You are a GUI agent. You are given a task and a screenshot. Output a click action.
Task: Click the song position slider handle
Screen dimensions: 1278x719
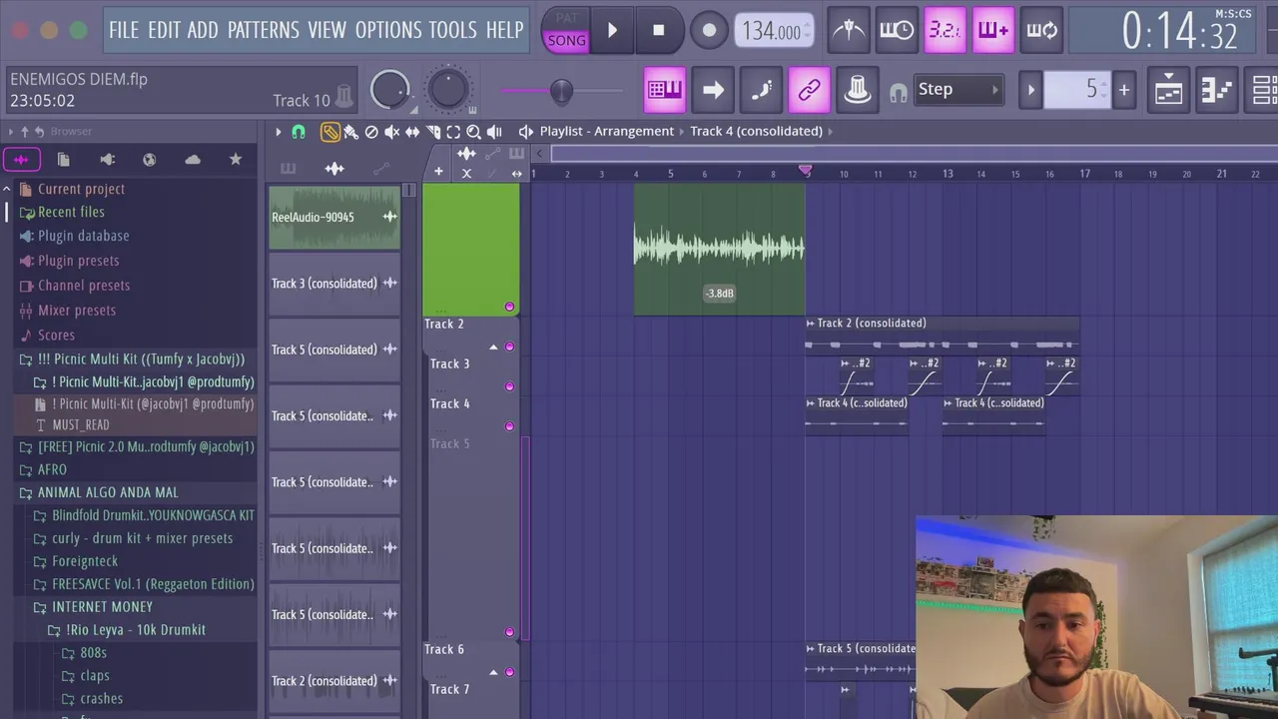[x=561, y=91]
